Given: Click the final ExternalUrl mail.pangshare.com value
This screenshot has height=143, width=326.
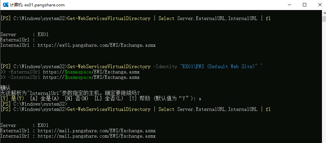Looking at the screenshot, I should pyautogui.click(x=96, y=131).
